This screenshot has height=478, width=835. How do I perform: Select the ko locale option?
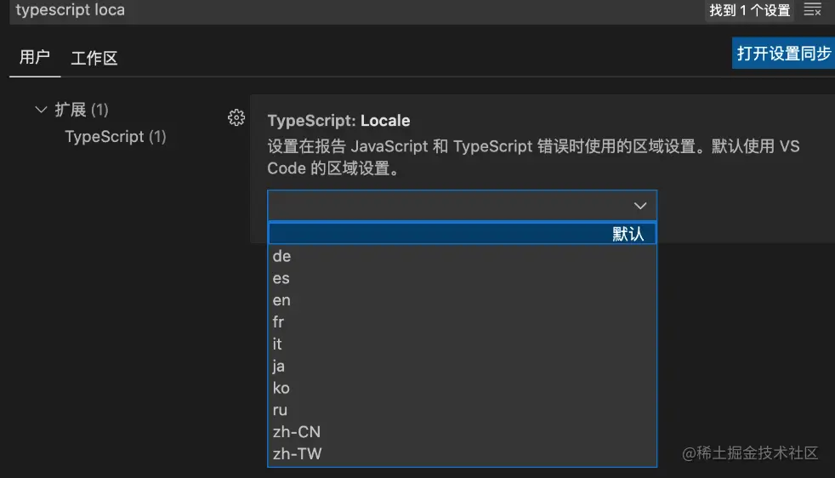click(x=463, y=388)
